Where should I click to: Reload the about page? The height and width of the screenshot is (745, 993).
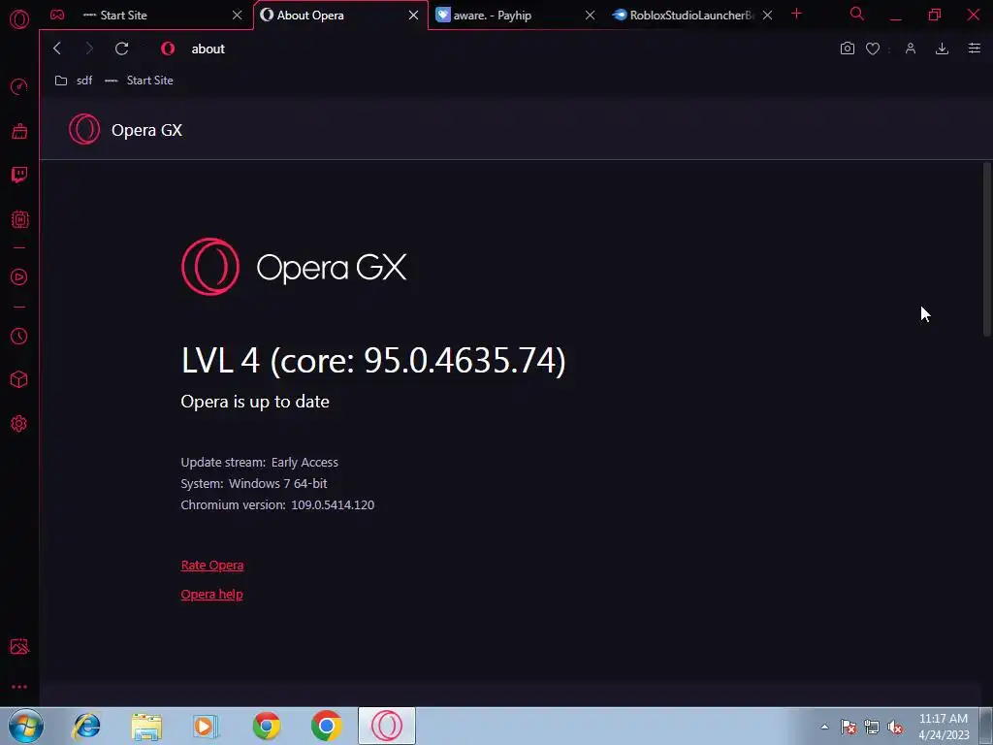click(121, 49)
